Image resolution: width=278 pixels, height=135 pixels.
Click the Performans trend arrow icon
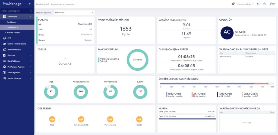pos(110,119)
